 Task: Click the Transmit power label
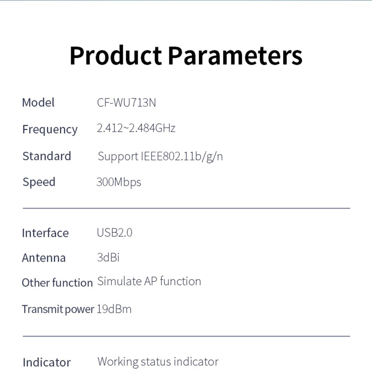58,309
